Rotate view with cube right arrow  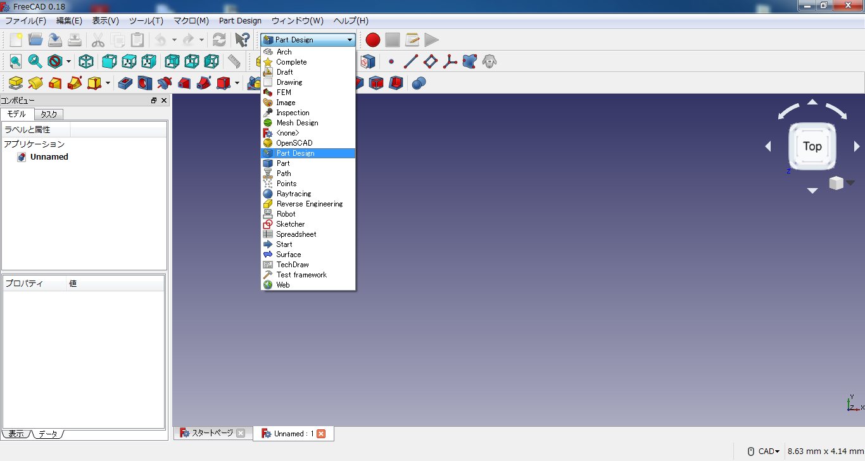(857, 146)
